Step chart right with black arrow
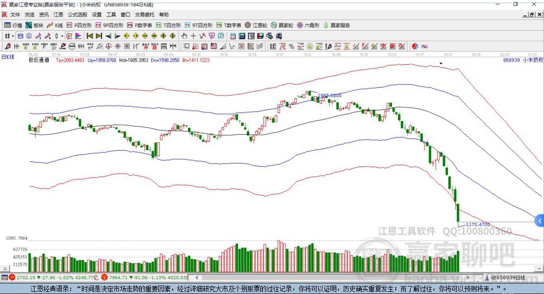This screenshot has height=294, width=544. [117, 36]
